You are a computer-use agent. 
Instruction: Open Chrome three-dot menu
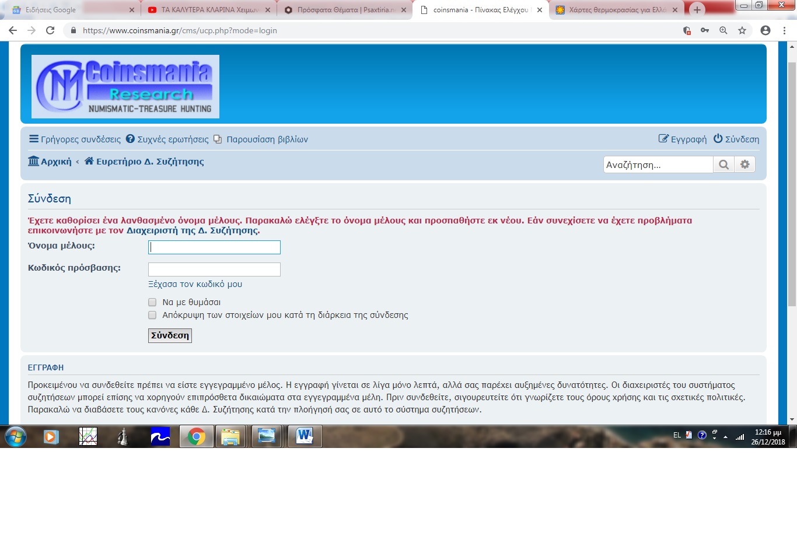(x=785, y=30)
